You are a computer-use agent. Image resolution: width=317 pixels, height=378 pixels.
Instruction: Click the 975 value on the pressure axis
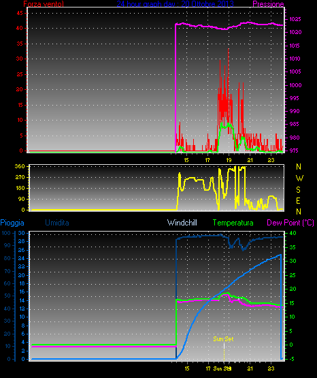click(294, 151)
